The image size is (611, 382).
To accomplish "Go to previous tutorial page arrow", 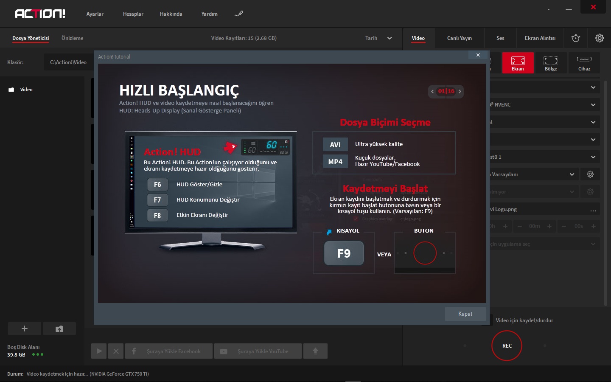I will (x=432, y=91).
